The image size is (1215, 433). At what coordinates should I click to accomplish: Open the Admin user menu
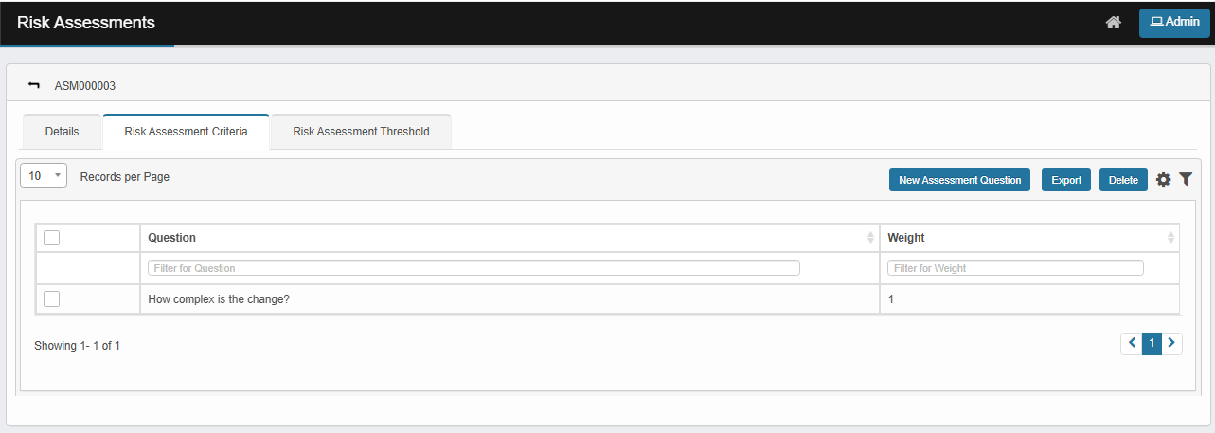pyautogui.click(x=1173, y=23)
